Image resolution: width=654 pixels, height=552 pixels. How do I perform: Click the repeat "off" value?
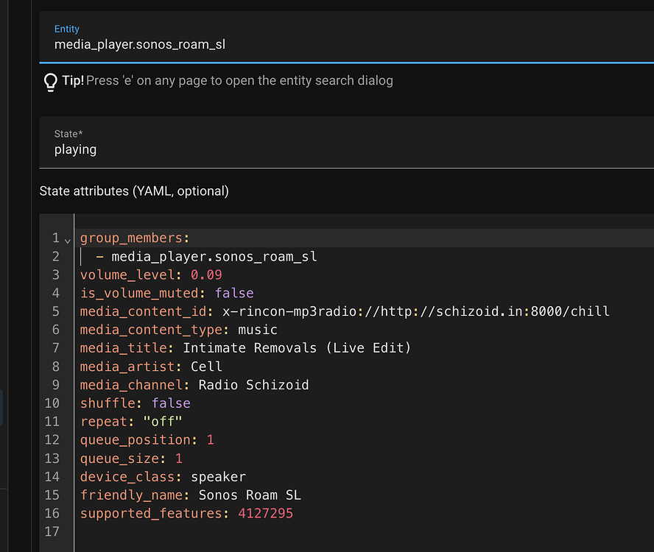coord(163,422)
